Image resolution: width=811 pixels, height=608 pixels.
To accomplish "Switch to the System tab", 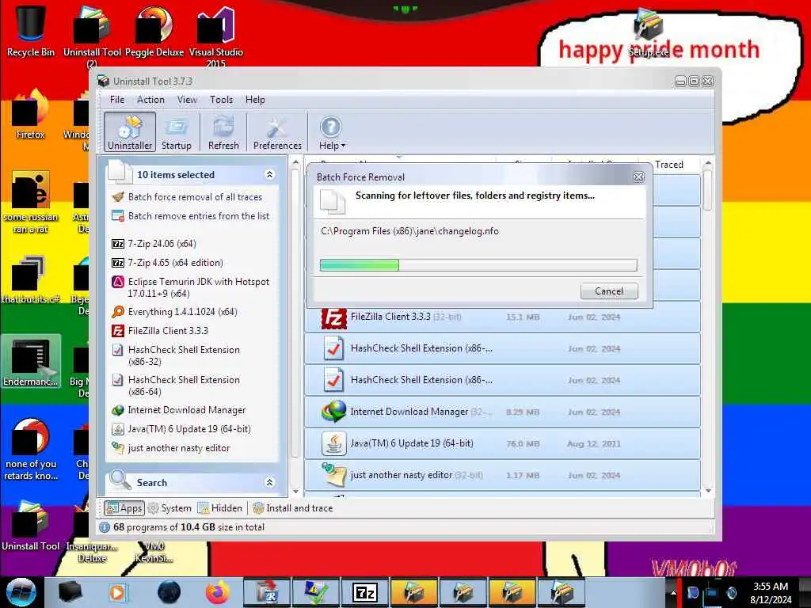I will click(x=169, y=508).
